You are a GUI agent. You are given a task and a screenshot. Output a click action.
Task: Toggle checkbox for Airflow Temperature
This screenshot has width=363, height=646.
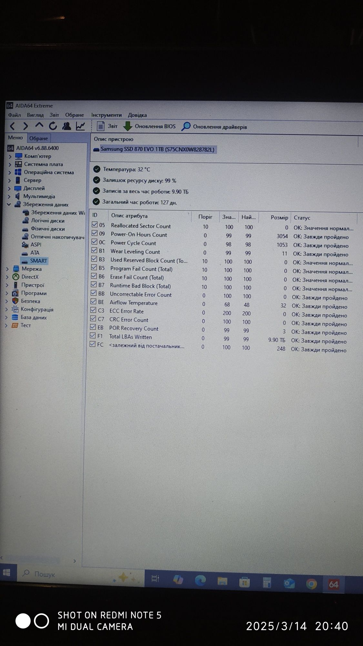point(93,302)
